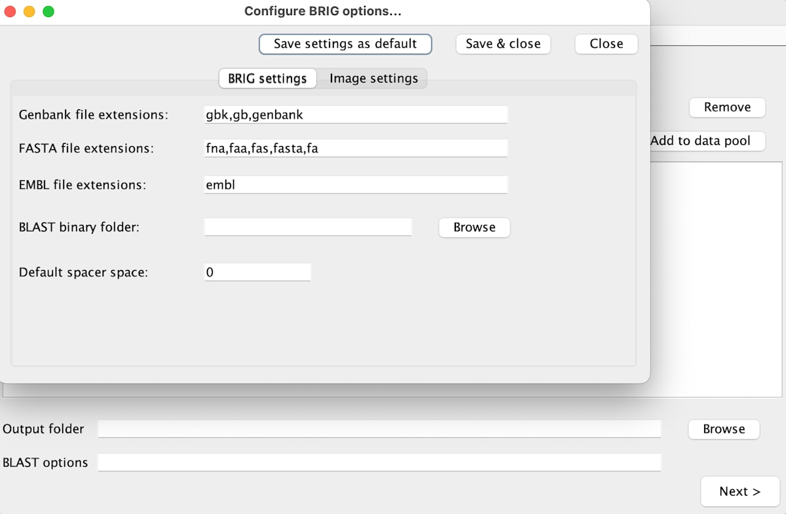Screen dimensions: 786x514
Task: Close the dialog with red window button
Action: click(10, 11)
